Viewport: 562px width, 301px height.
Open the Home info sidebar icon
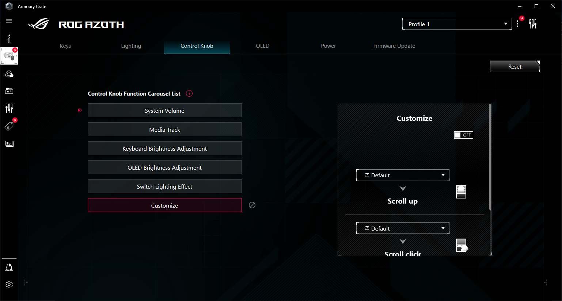click(9, 39)
